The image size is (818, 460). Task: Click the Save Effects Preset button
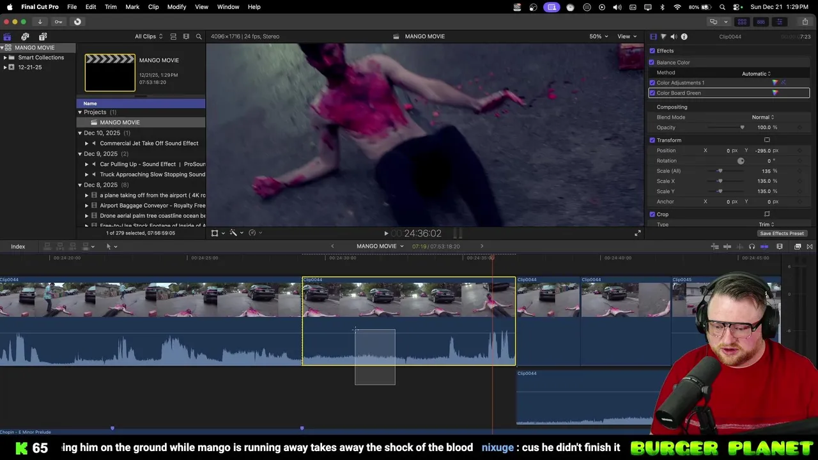(x=782, y=234)
